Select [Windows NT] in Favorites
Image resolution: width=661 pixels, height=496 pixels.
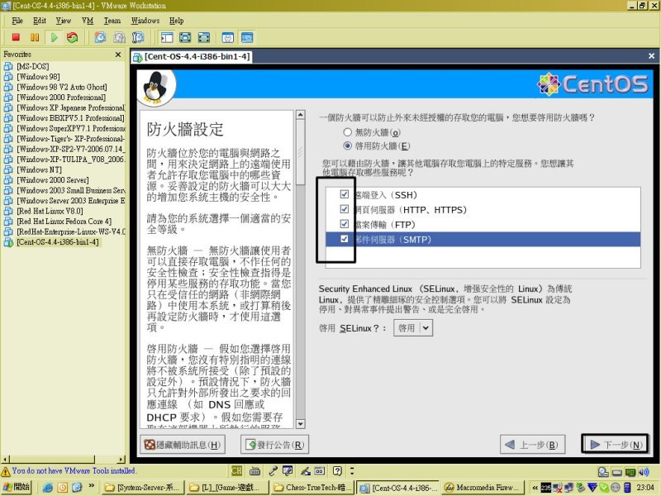point(39,169)
